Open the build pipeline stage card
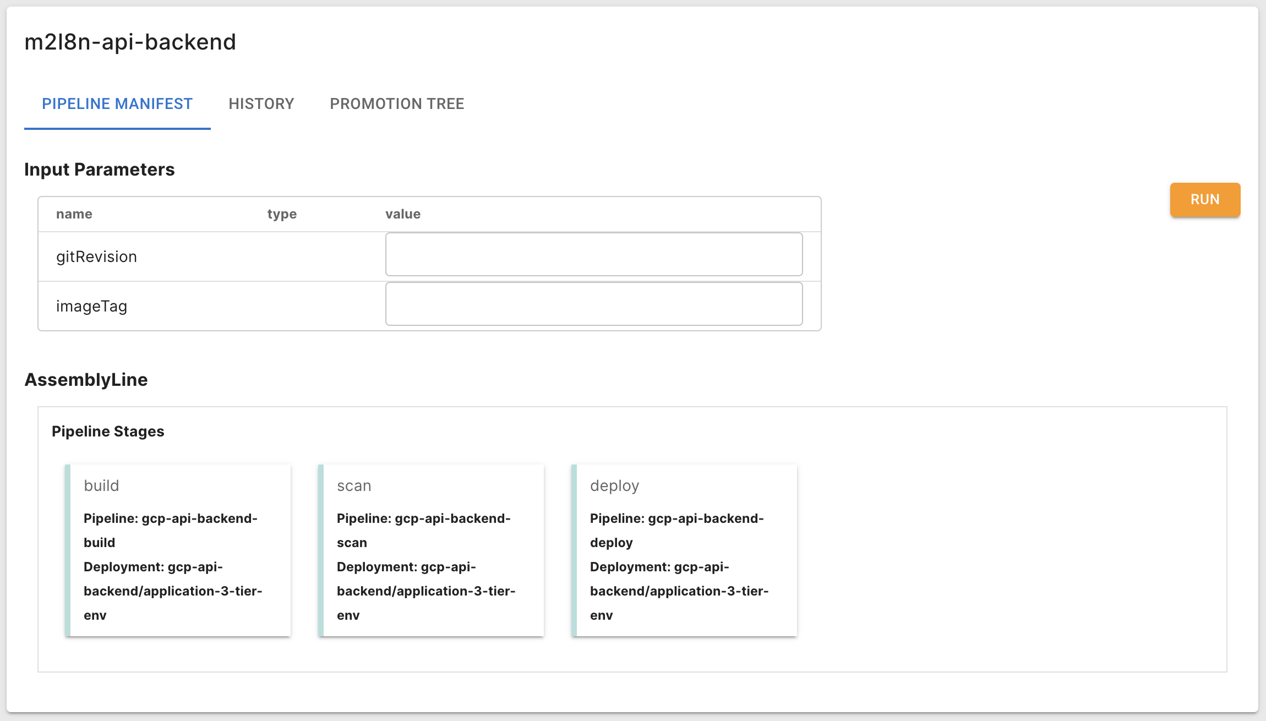 coord(178,550)
